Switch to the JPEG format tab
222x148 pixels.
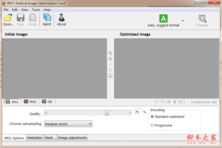click(x=12, y=102)
